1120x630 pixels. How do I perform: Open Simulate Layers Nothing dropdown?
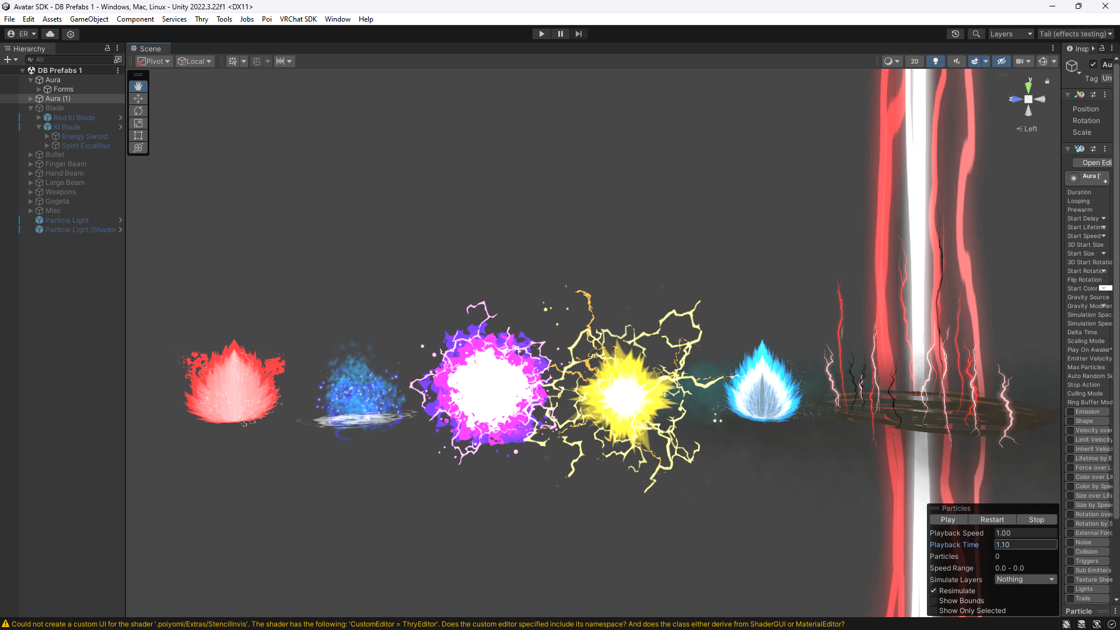point(1025,579)
